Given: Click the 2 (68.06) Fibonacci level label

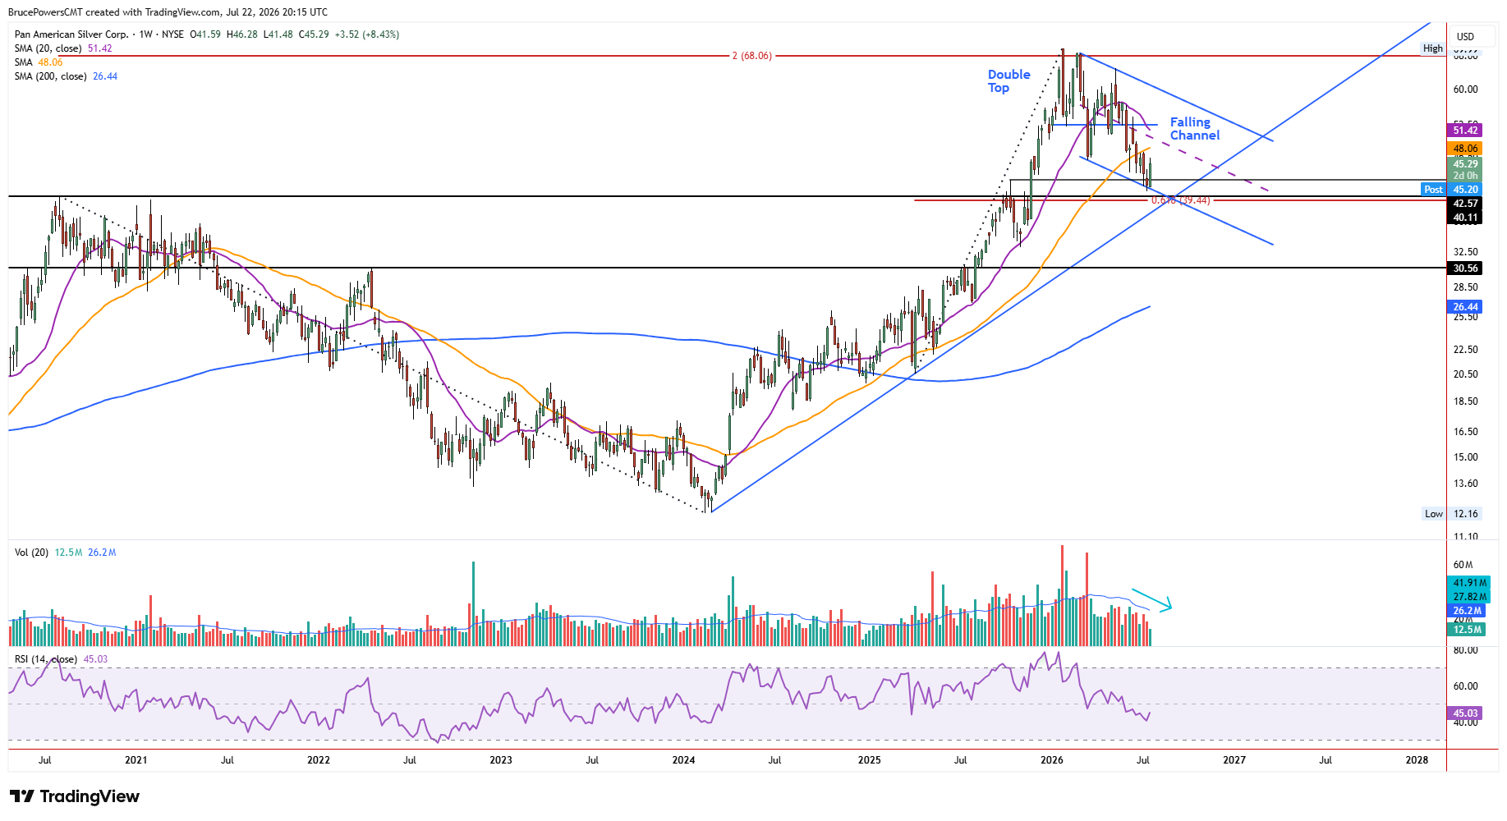Looking at the screenshot, I should [752, 56].
